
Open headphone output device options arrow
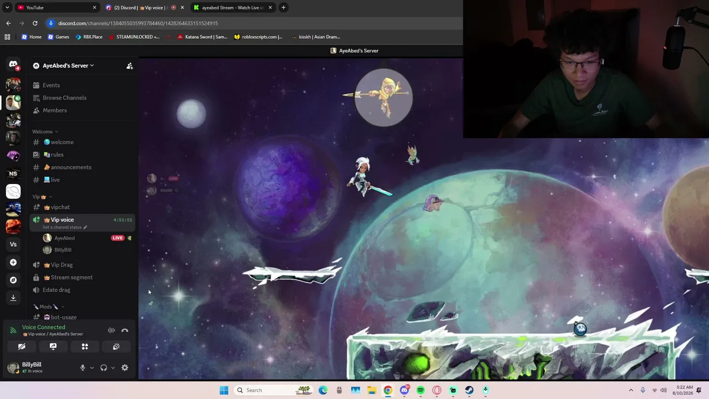[x=113, y=367]
